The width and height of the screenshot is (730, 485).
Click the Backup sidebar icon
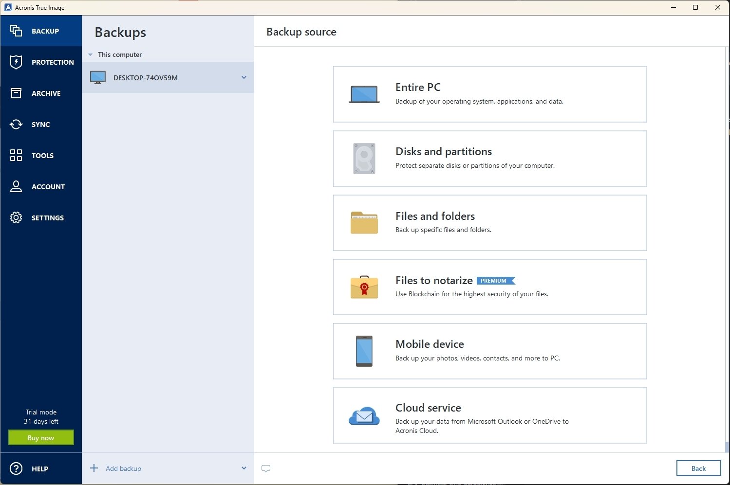pos(16,31)
